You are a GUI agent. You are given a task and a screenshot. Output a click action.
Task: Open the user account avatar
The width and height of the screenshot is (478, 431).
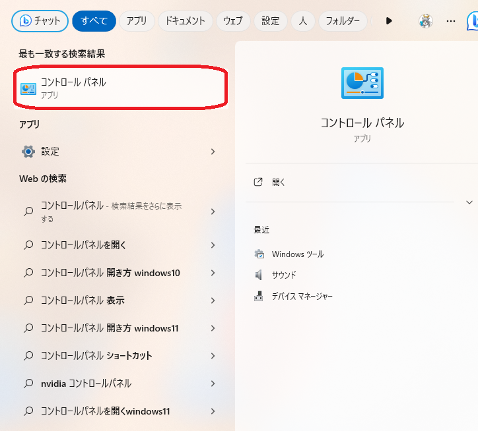(x=426, y=21)
